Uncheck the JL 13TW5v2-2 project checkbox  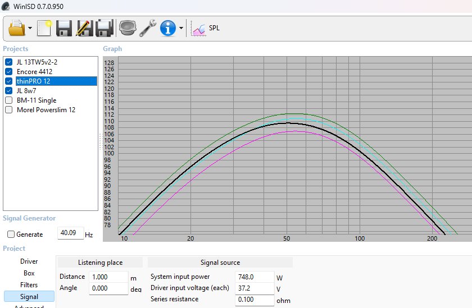point(9,62)
